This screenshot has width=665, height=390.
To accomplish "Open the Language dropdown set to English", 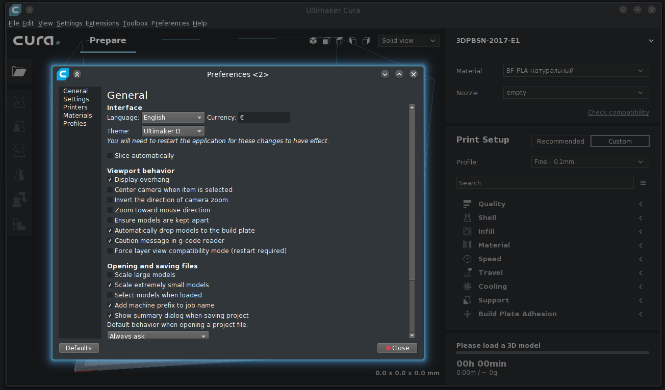I will pos(173,118).
